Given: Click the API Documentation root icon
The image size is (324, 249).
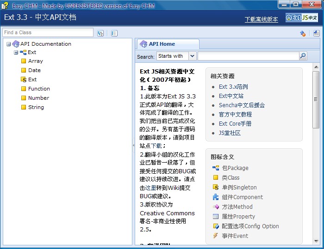Looking at the screenshot, I should coord(16,44).
